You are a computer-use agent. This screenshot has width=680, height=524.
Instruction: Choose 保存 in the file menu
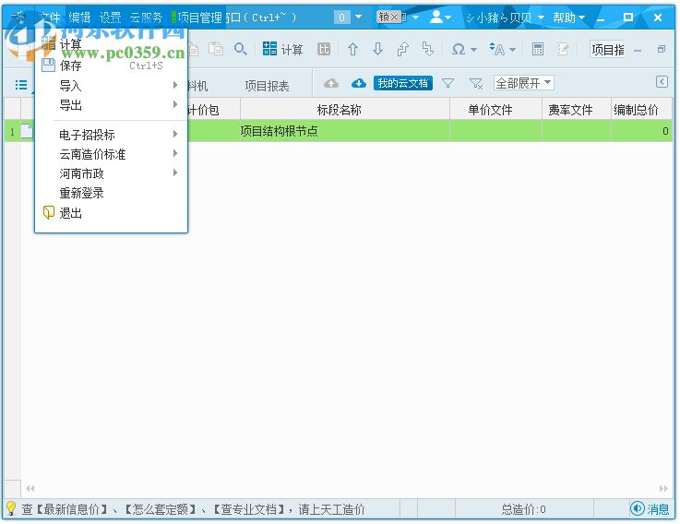pyautogui.click(x=111, y=65)
